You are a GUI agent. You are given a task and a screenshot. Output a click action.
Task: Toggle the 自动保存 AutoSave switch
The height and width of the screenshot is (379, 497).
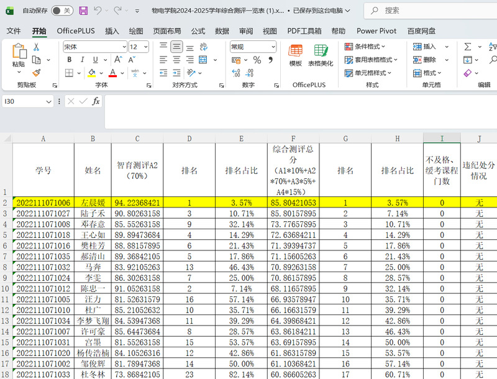tap(62, 11)
